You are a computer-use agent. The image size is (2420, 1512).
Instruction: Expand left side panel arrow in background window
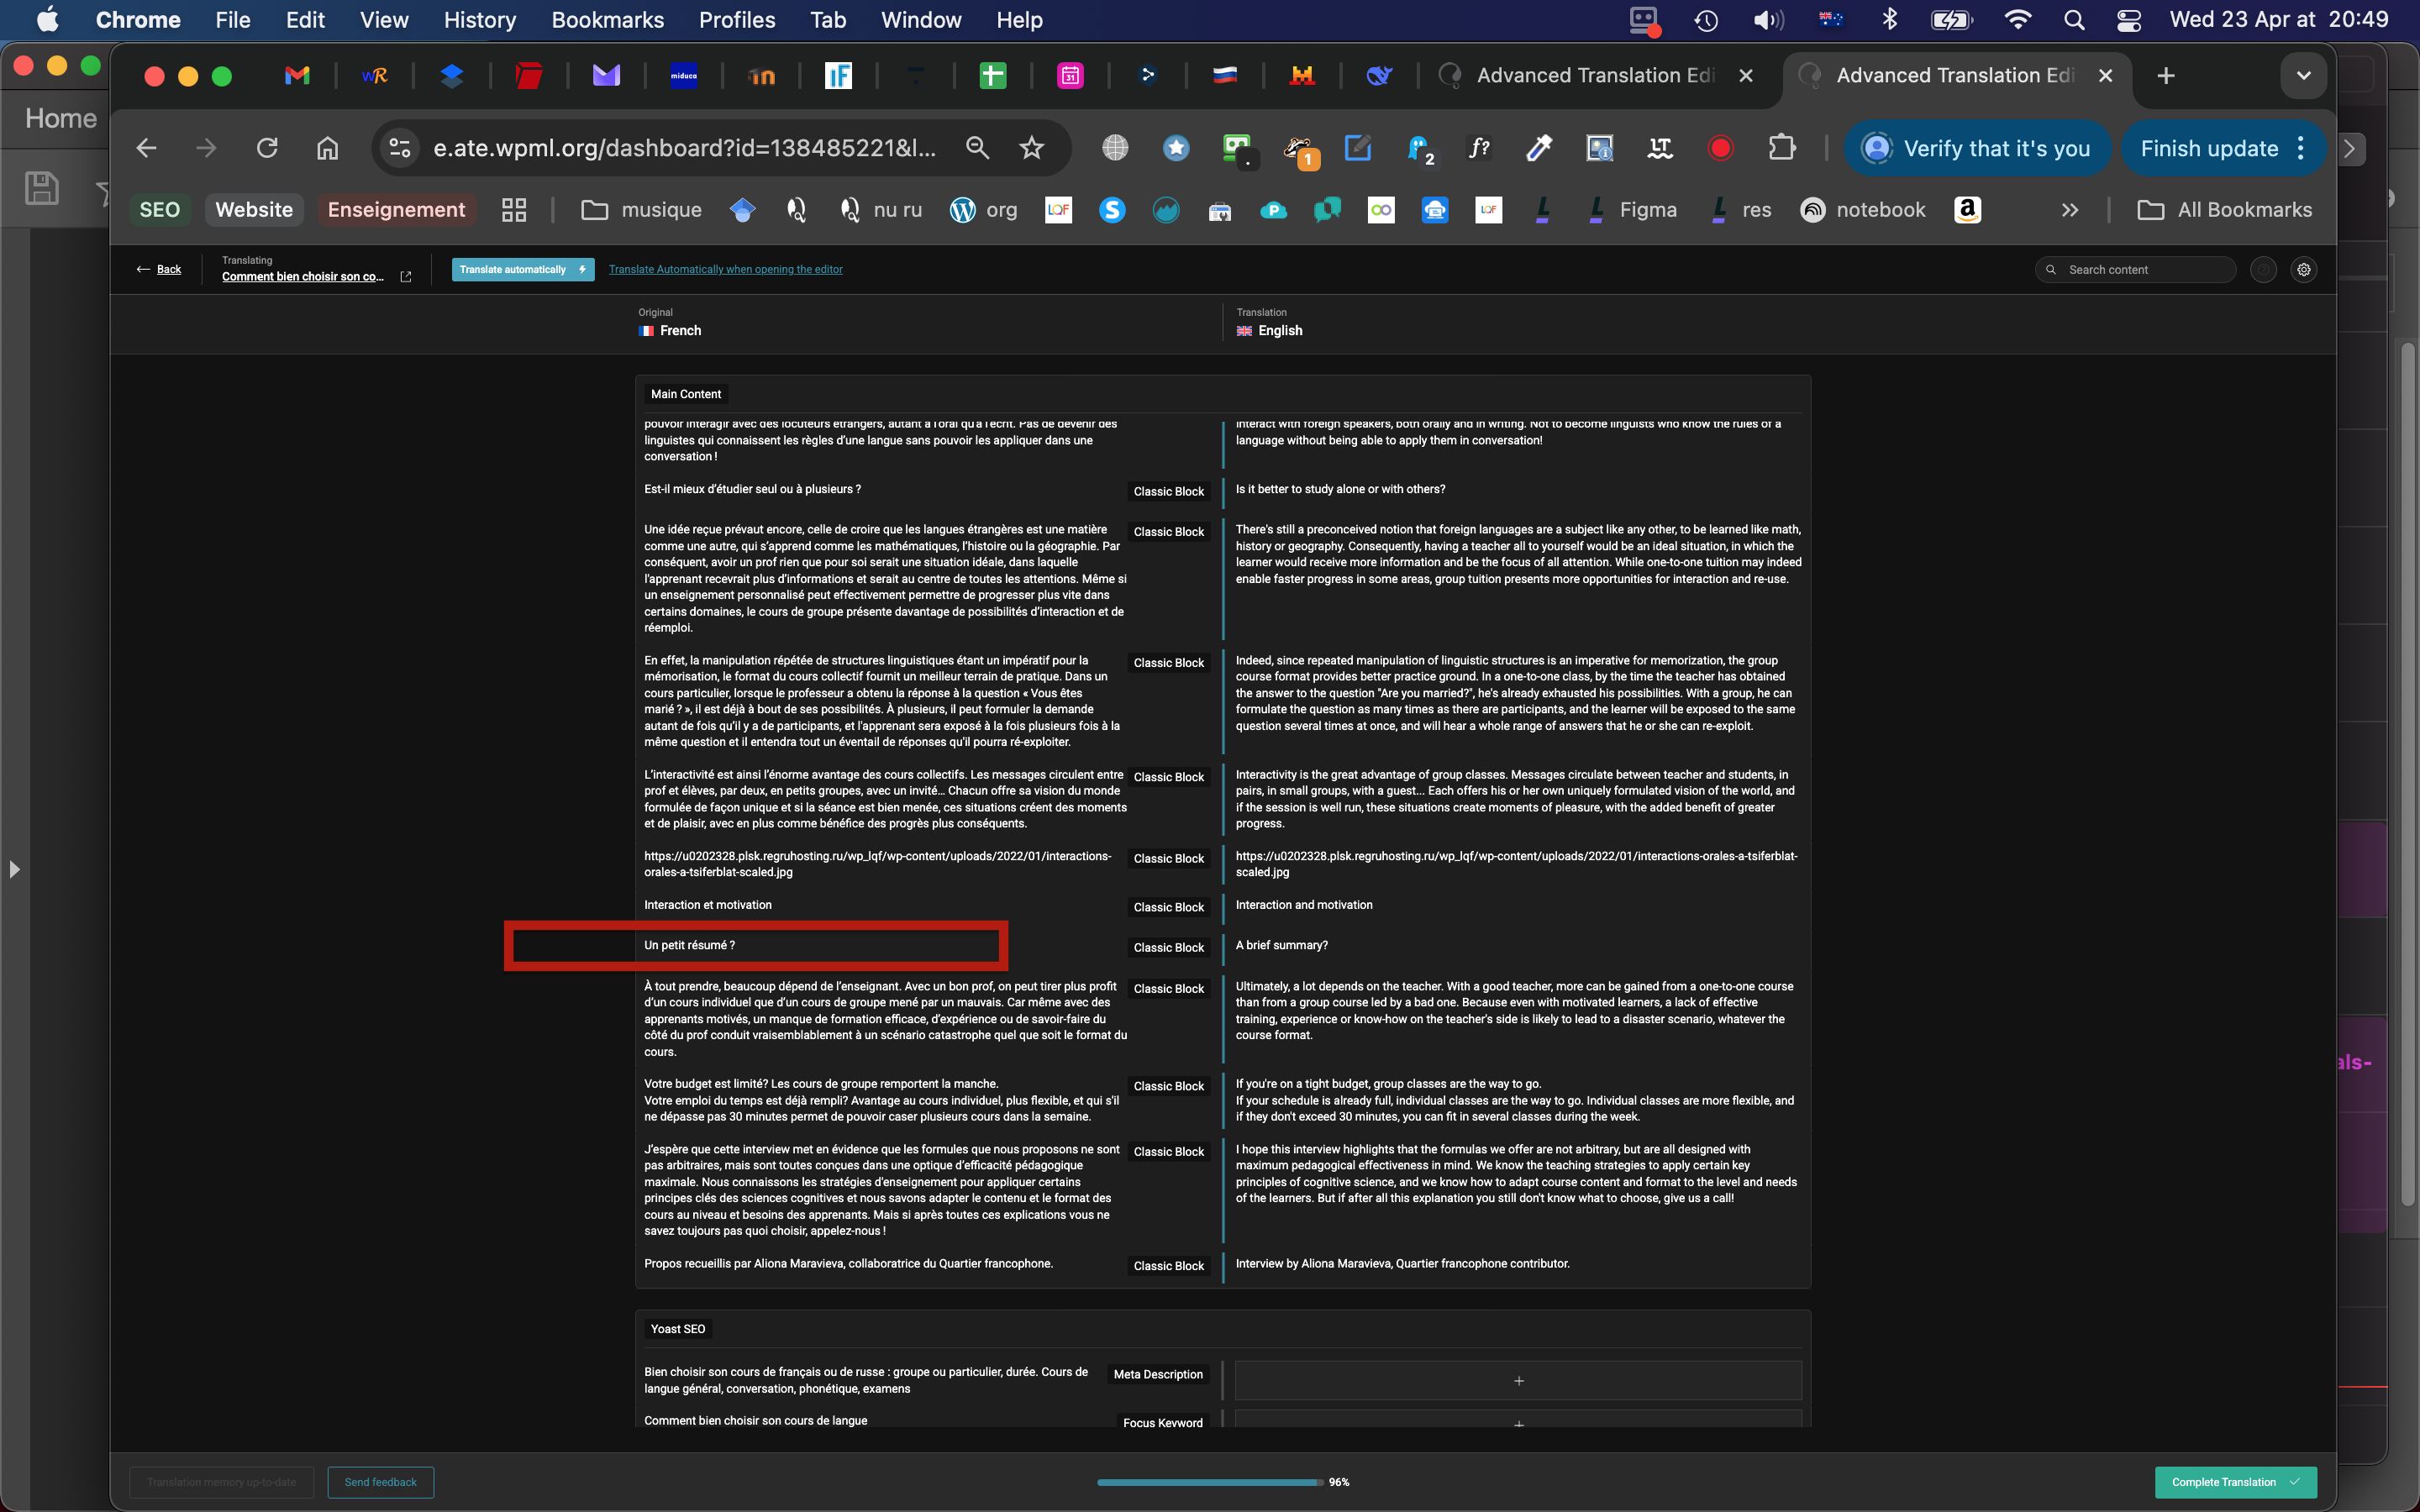14,869
